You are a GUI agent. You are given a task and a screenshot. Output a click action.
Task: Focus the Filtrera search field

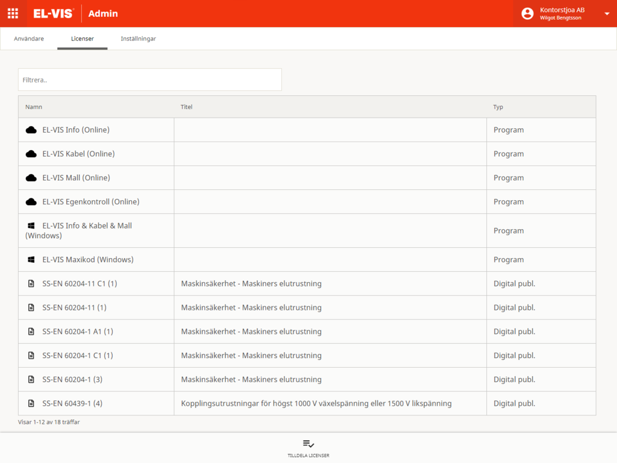coord(150,80)
